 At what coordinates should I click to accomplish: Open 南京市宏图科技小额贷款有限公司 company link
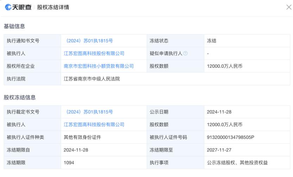pos(98,66)
